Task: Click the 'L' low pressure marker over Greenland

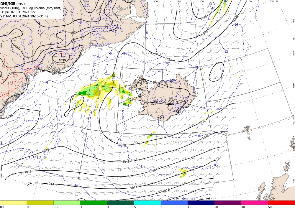Action: (62, 55)
